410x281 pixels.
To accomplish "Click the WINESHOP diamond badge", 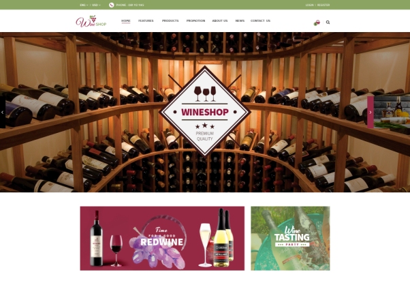I will (205, 112).
